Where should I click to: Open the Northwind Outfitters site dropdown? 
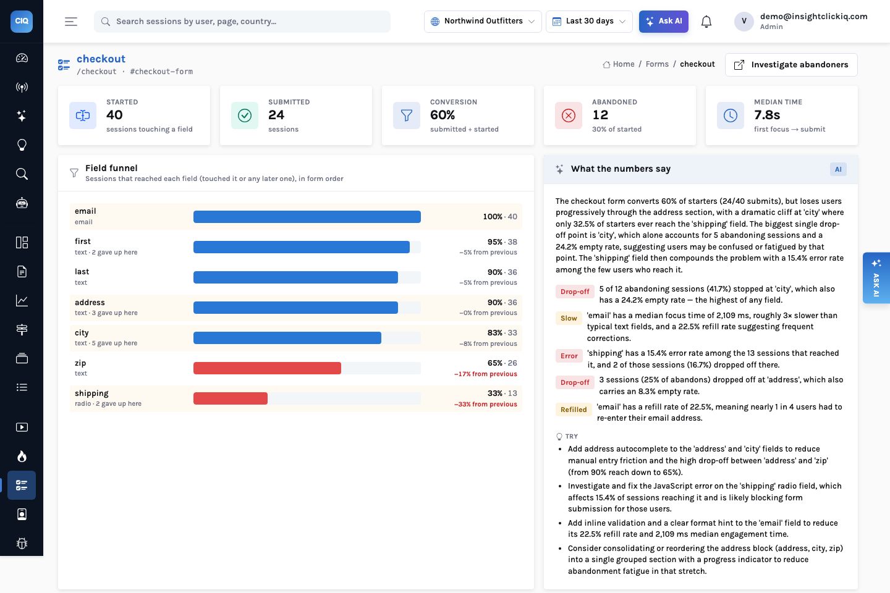tap(483, 22)
